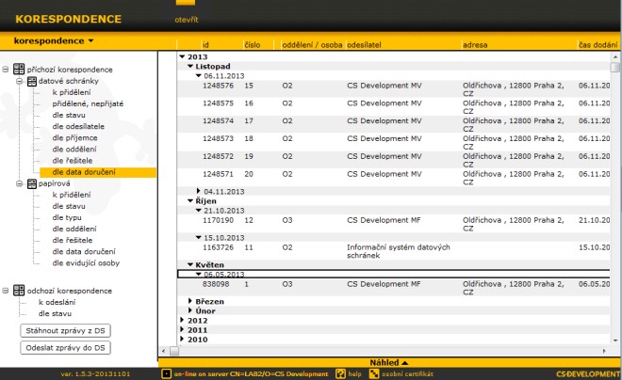This screenshot has width=622, height=380.
Task: Collapse the příchozí korespondence tree node
Action: pyautogui.click(x=7, y=70)
